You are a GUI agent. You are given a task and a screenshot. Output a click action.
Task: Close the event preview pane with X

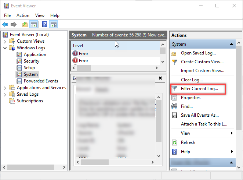(x=160, y=78)
